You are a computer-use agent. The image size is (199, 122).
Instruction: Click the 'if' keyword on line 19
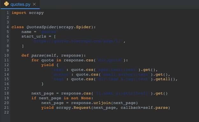pos(34,98)
